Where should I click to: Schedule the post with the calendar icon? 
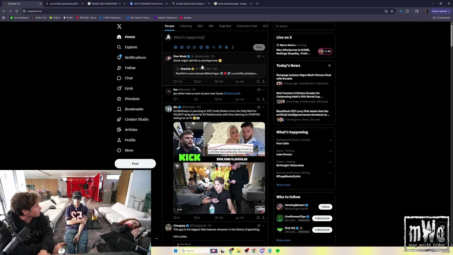(x=207, y=47)
